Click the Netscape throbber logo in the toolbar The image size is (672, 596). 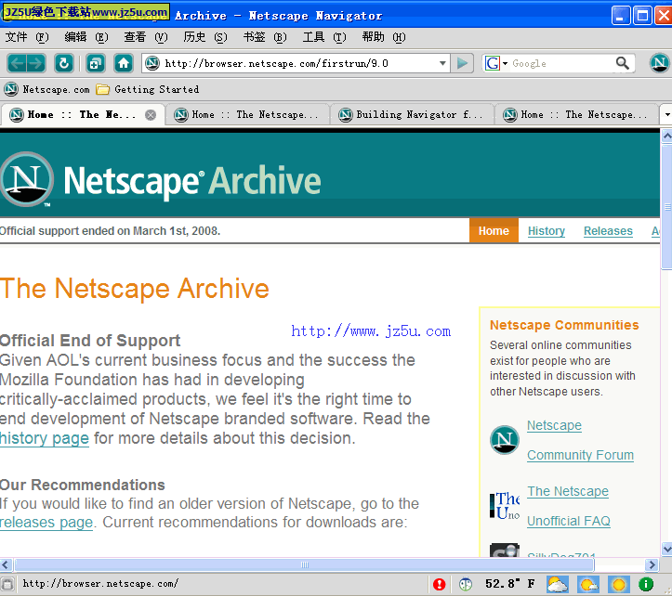pyautogui.click(x=659, y=63)
